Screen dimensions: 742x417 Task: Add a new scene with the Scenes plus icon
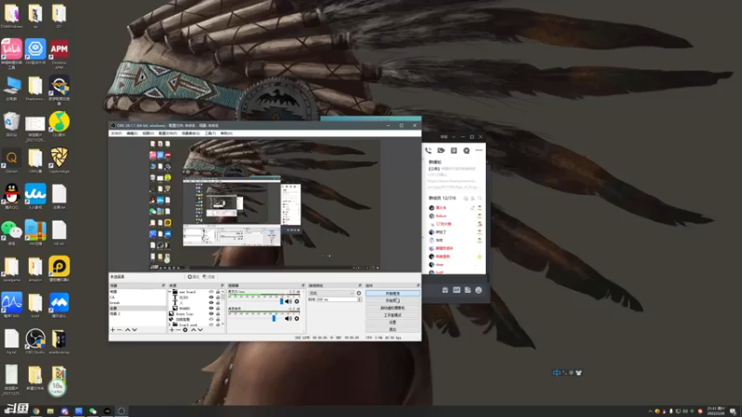pyautogui.click(x=112, y=330)
